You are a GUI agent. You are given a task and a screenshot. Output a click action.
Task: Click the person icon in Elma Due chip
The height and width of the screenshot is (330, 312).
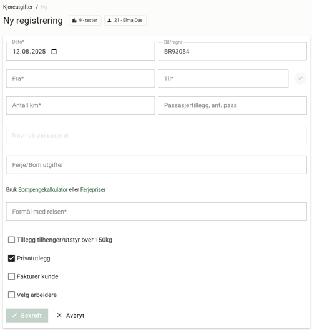(109, 21)
